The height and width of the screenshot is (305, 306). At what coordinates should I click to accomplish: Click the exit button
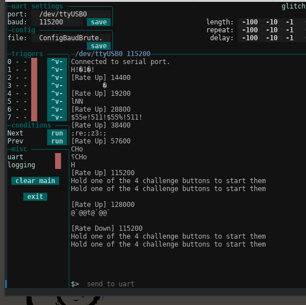35,197
